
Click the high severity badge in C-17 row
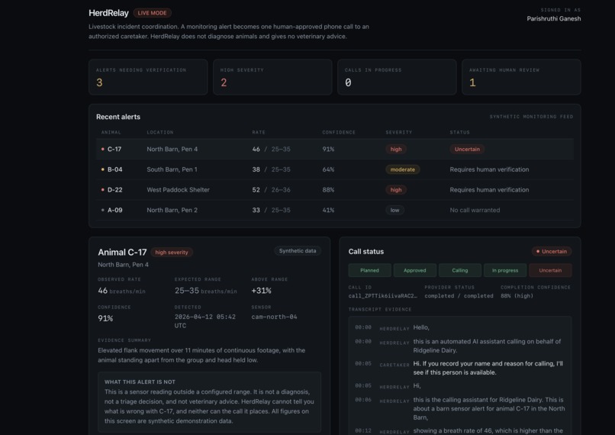point(396,149)
